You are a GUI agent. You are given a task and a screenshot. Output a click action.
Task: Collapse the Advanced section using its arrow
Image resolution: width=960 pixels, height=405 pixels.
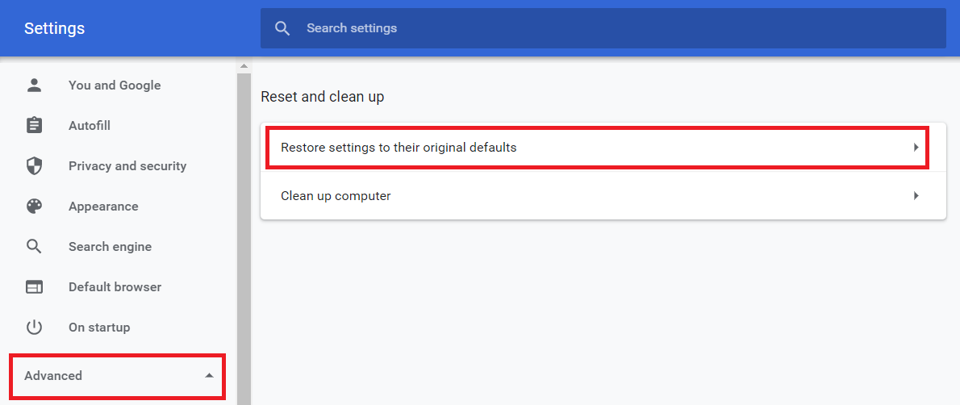pyautogui.click(x=209, y=375)
